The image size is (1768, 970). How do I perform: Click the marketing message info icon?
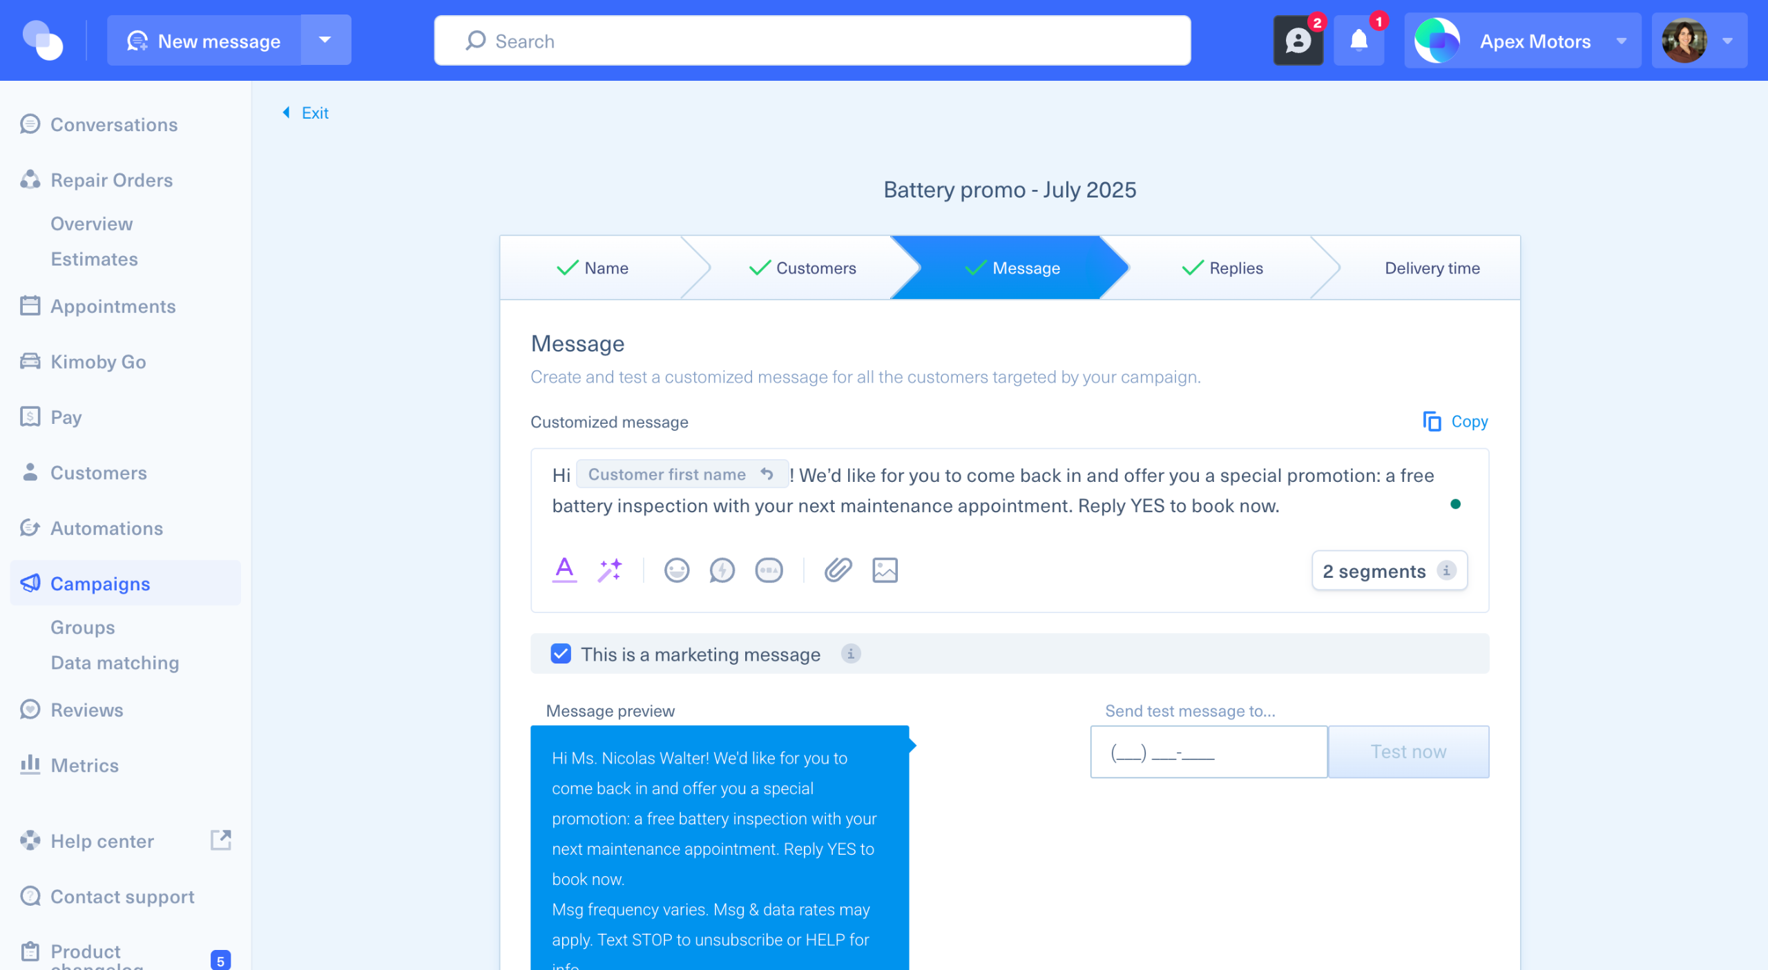[850, 654]
